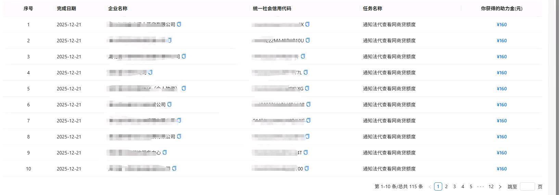
Task: Copy the credit code in row 4
Action: click(x=306, y=73)
